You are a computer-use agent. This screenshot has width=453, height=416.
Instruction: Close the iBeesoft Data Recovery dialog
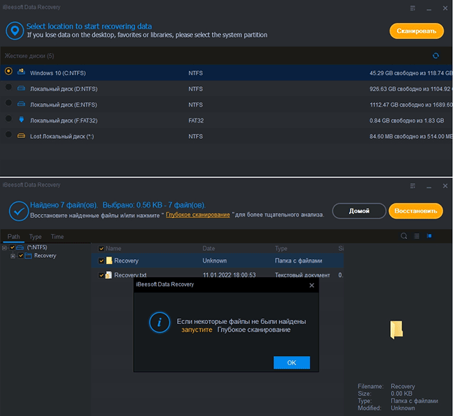point(312,286)
